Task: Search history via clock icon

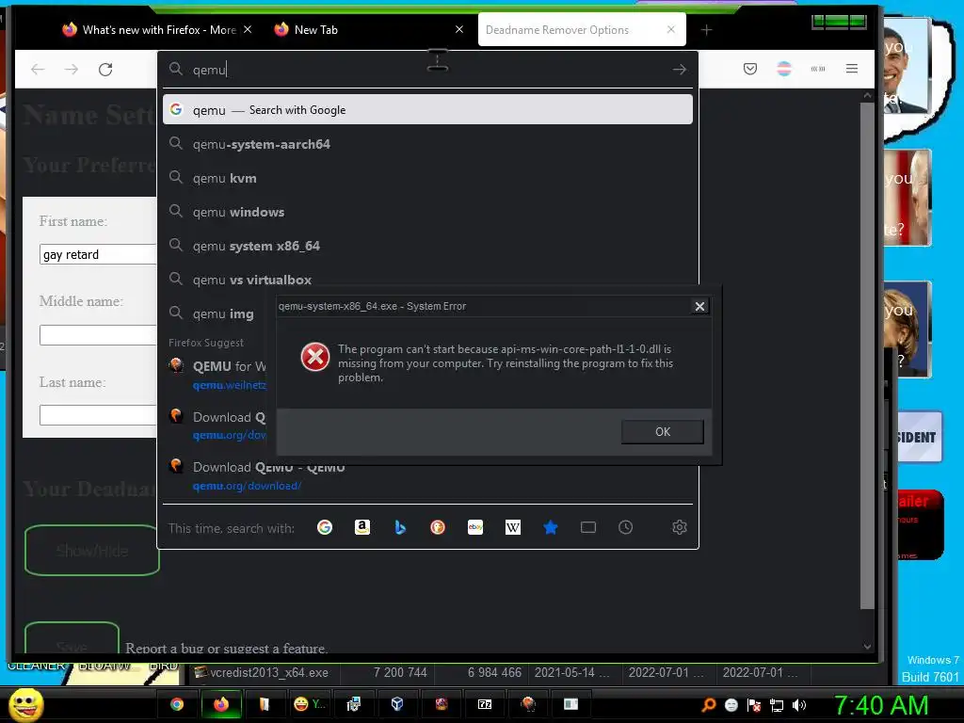Action: coord(625,527)
